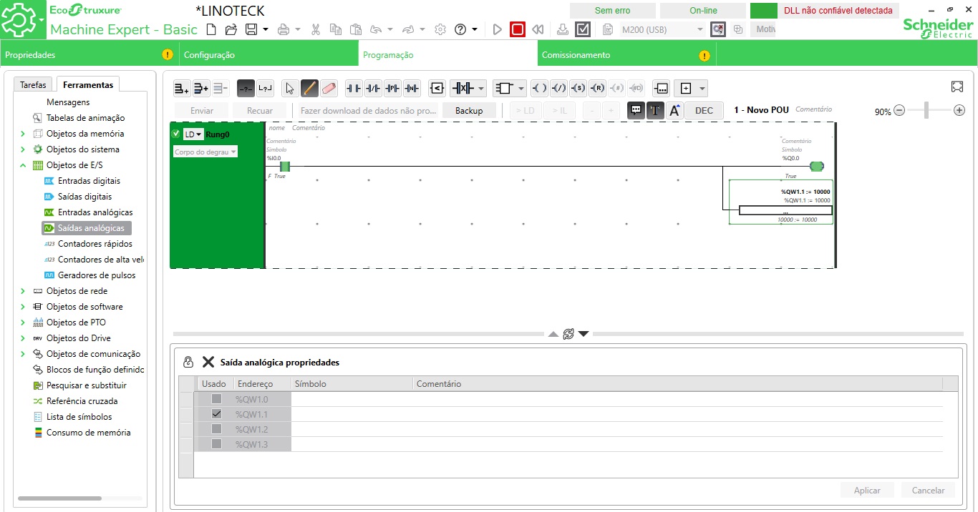Open the Corpo do degrau dropdown
Viewport: 978px width, 512px height.
click(x=205, y=152)
